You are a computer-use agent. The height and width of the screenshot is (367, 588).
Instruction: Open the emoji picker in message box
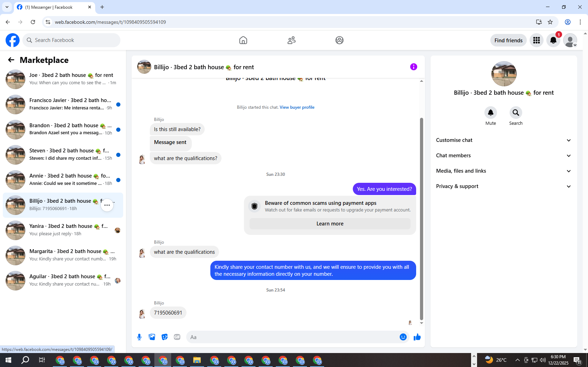pyautogui.click(x=403, y=337)
